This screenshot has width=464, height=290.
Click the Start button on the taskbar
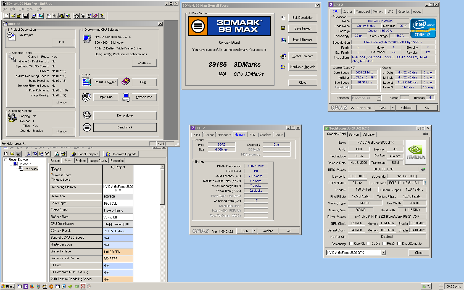click(x=7, y=286)
